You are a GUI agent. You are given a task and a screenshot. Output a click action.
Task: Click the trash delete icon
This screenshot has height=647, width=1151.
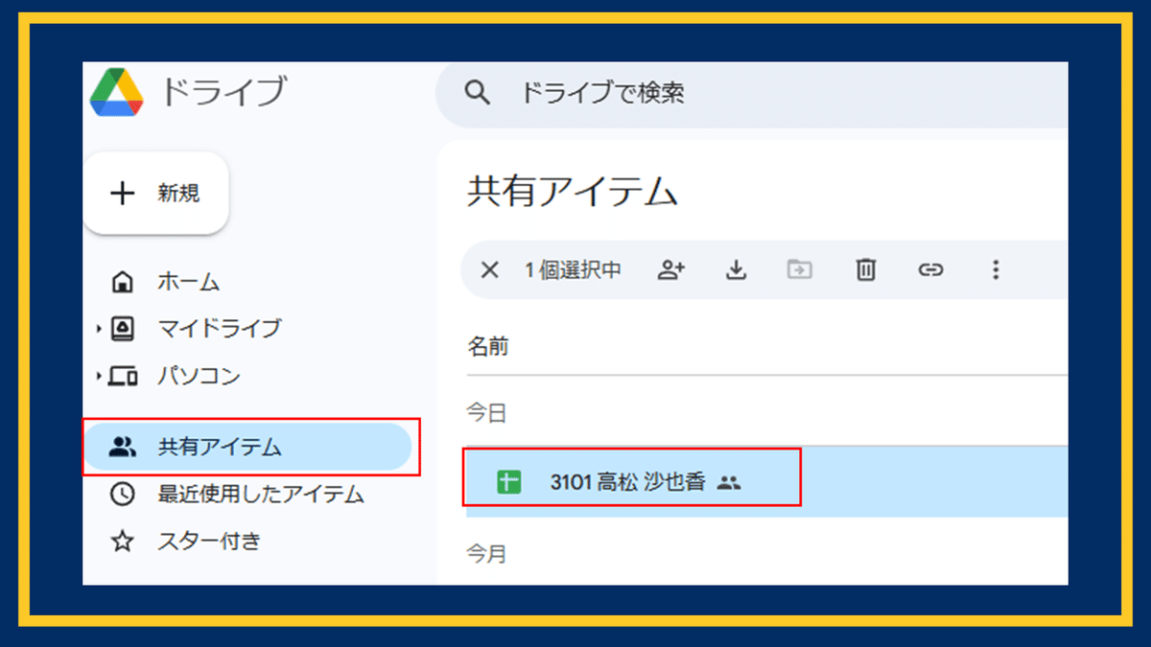pos(865,270)
